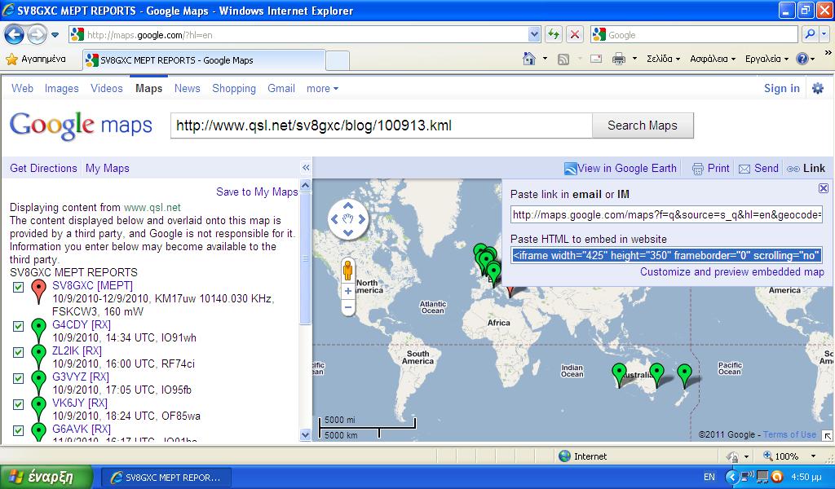Open the Favorites star button

tap(35, 59)
